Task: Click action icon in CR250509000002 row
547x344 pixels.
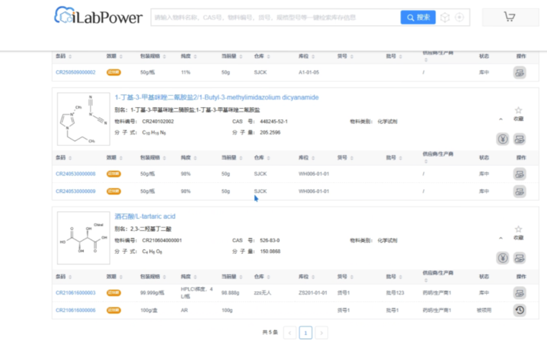Action: [x=519, y=73]
